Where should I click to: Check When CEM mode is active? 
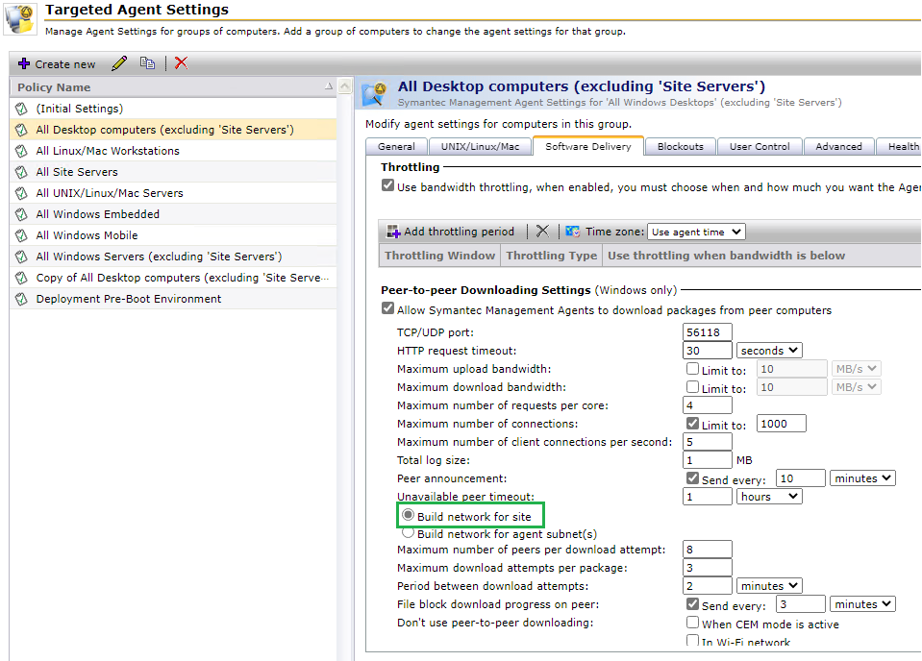coord(692,623)
